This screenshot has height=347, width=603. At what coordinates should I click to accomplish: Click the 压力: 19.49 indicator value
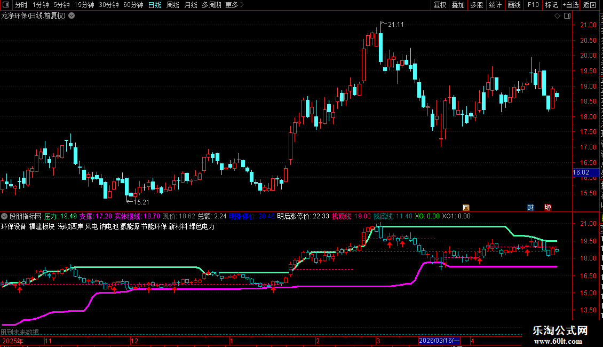[x=60, y=216]
